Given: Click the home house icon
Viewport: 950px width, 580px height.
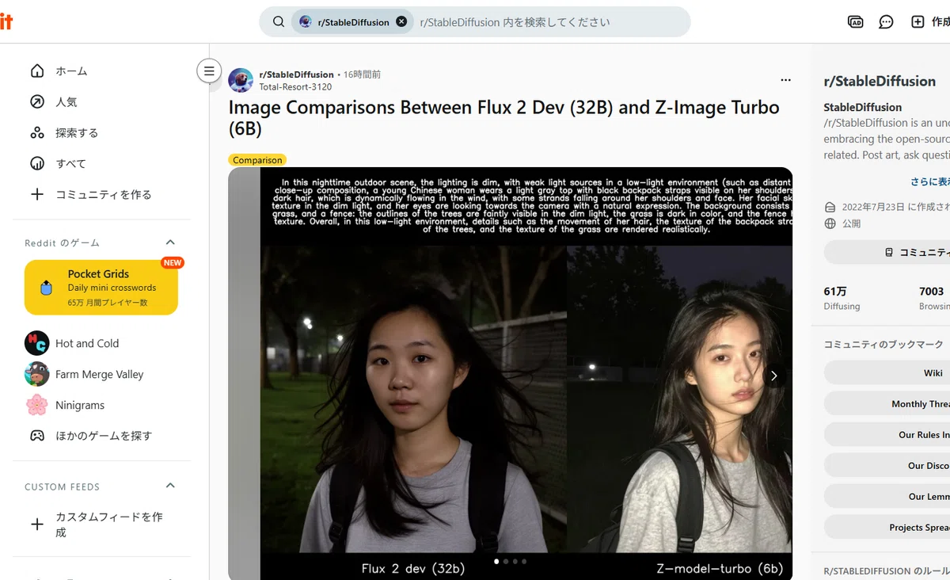Looking at the screenshot, I should [37, 71].
